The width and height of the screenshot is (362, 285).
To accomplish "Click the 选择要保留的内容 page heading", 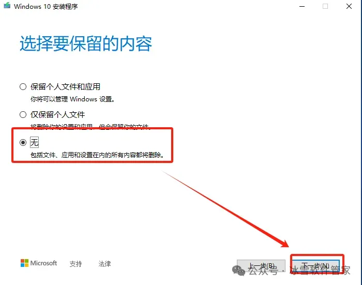I will 86,43.
